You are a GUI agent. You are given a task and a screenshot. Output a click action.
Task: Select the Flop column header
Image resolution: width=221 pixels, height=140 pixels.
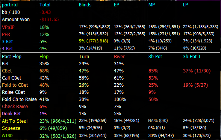(x=44, y=57)
